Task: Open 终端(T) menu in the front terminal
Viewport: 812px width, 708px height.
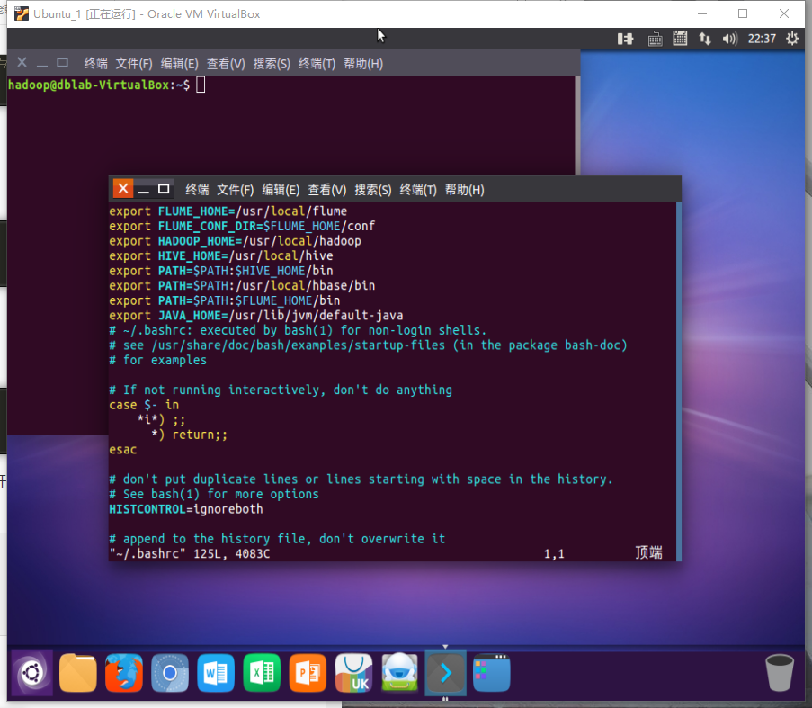Action: pyautogui.click(x=418, y=190)
